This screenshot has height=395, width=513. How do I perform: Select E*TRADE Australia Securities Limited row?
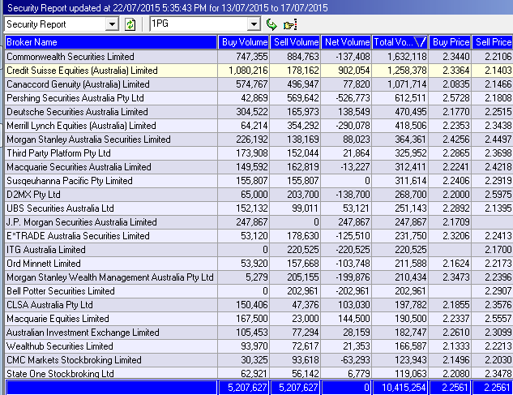pos(259,236)
